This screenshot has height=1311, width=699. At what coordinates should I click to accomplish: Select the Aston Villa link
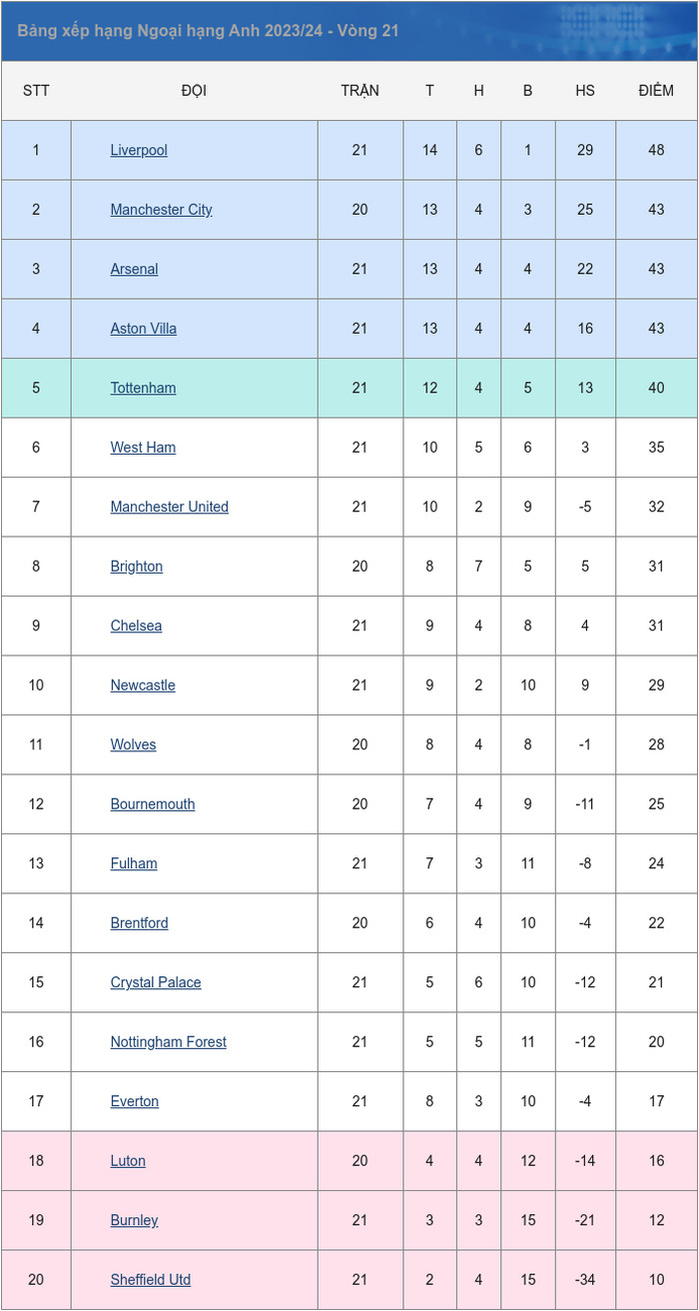(143, 329)
